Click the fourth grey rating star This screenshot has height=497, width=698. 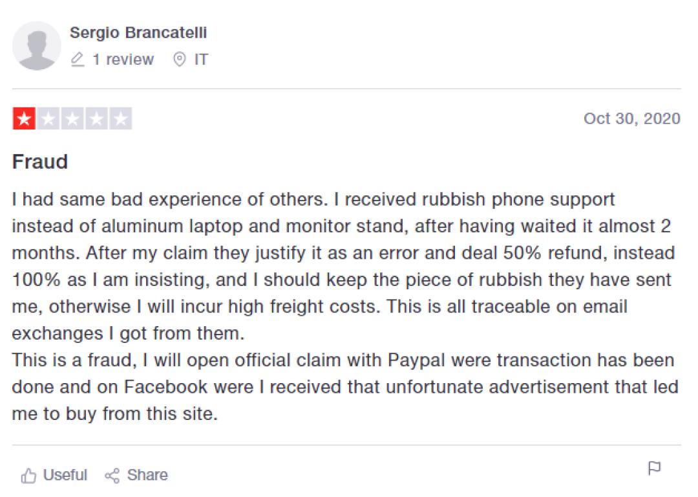[x=96, y=119]
